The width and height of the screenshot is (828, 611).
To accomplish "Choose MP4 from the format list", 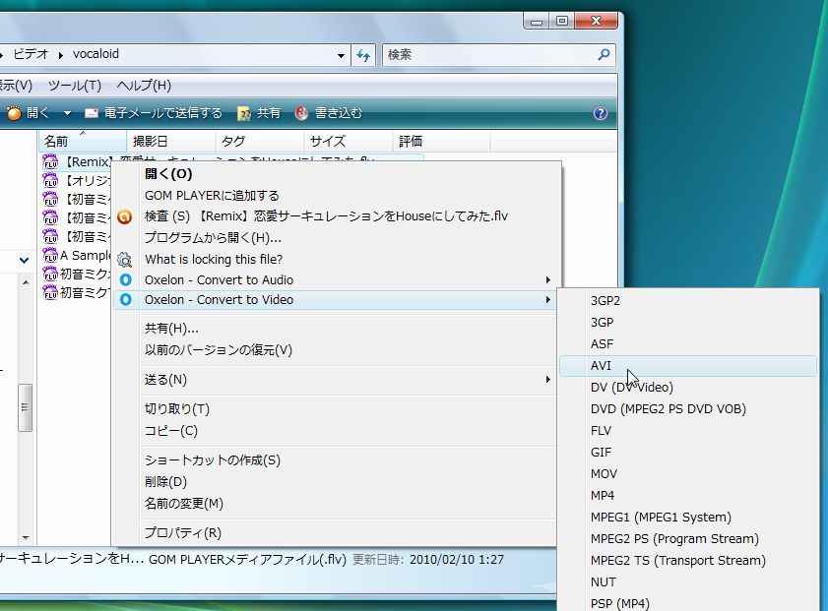I will click(x=687, y=496).
